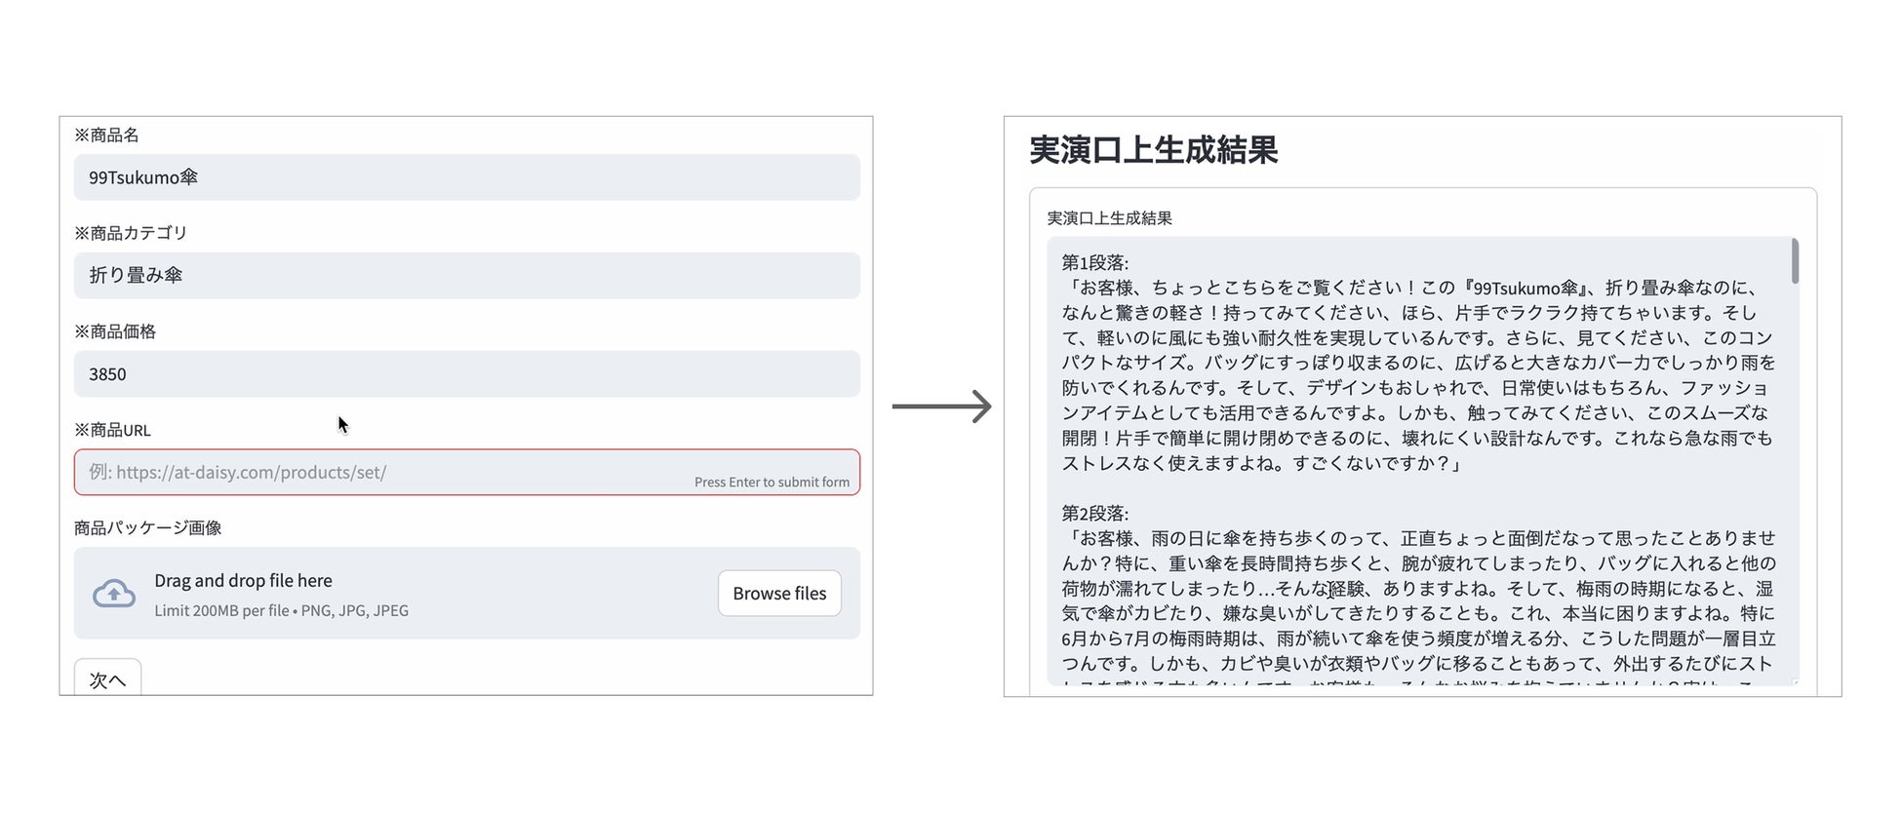This screenshot has width=1902, height=813.
Task: Click the 商品パッケージ画像 label
Action: (148, 527)
